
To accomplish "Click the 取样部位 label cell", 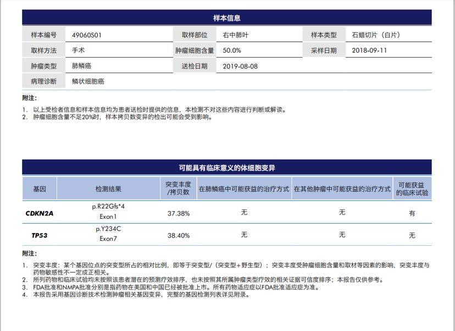I will point(195,35).
